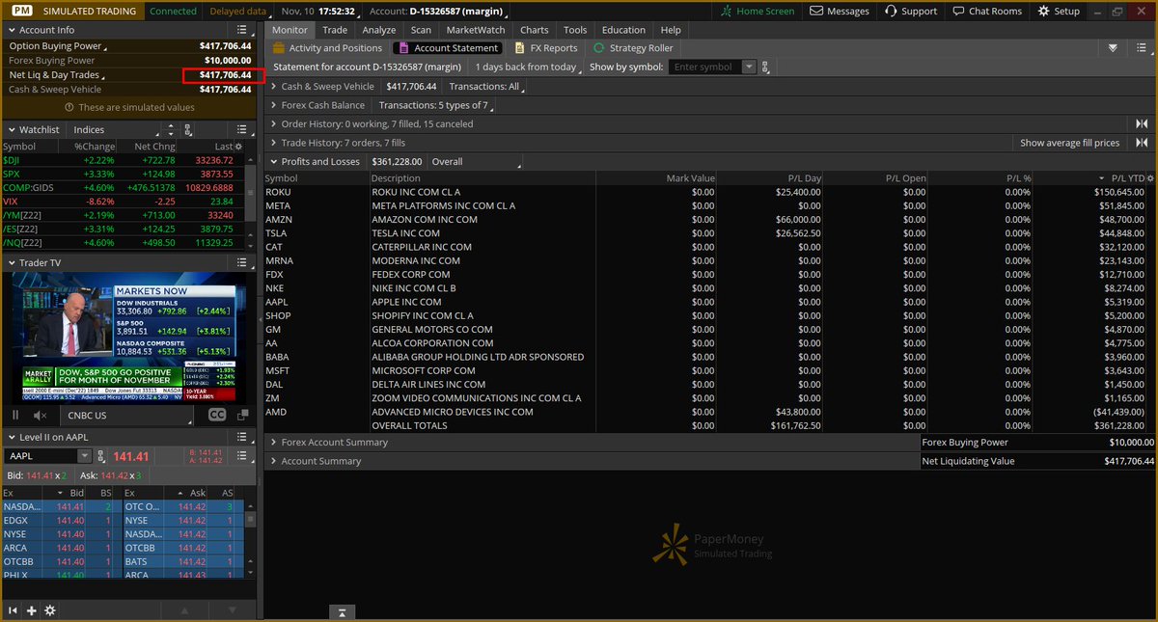Collapse the Account Info gadget
Screen dimensions: 1158x622
coord(11,30)
